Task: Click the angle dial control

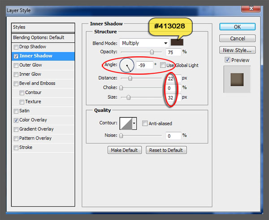Action: [127, 66]
